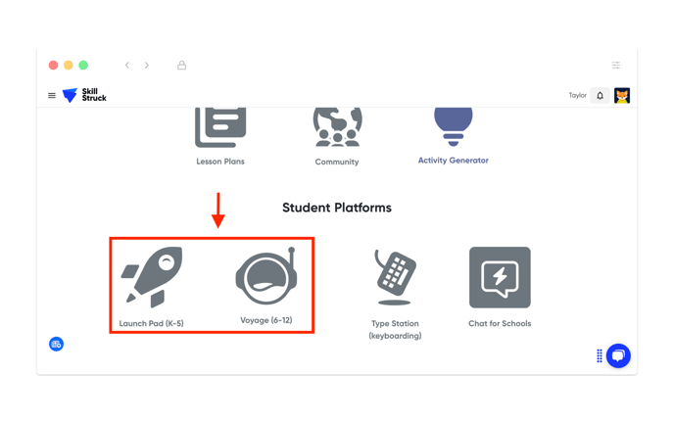Go forward with the browser forward arrow

(147, 66)
